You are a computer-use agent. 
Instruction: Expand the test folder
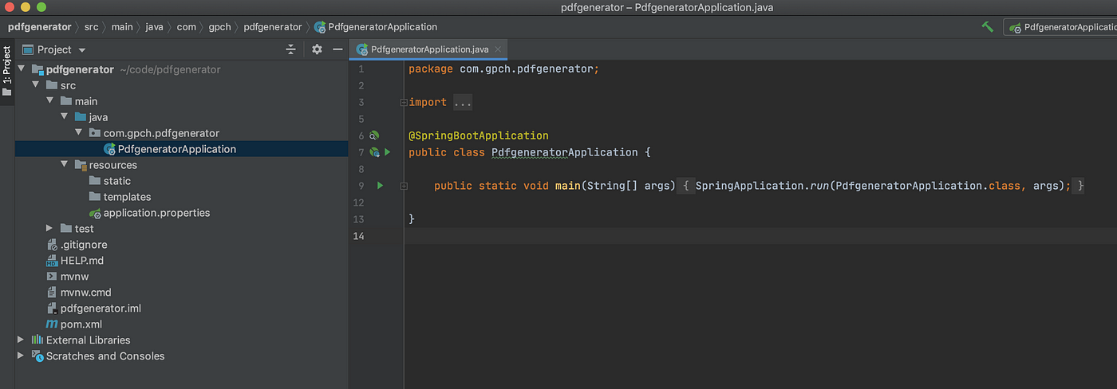[49, 229]
